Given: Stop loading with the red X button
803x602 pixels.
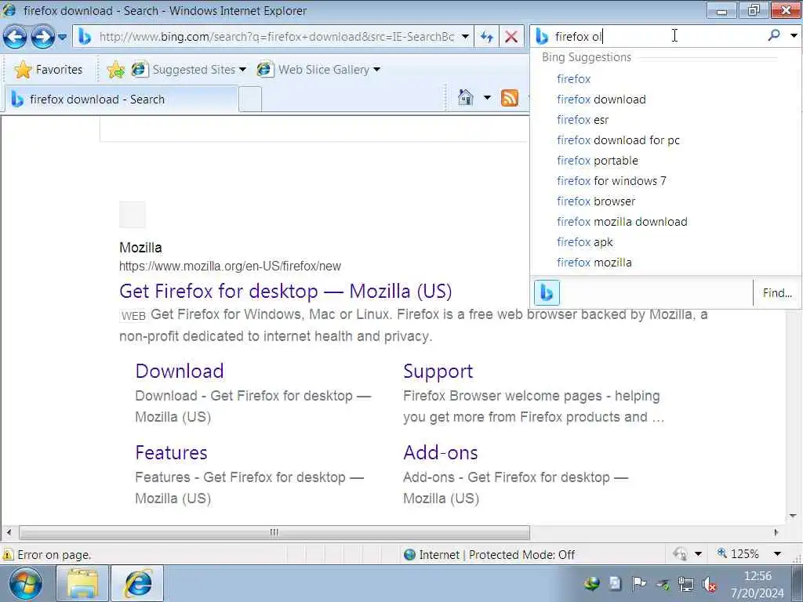Looking at the screenshot, I should click(x=511, y=37).
